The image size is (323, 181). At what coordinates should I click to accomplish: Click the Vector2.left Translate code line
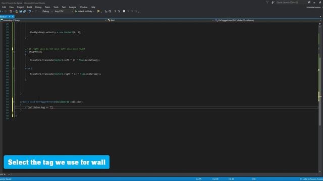65,60
